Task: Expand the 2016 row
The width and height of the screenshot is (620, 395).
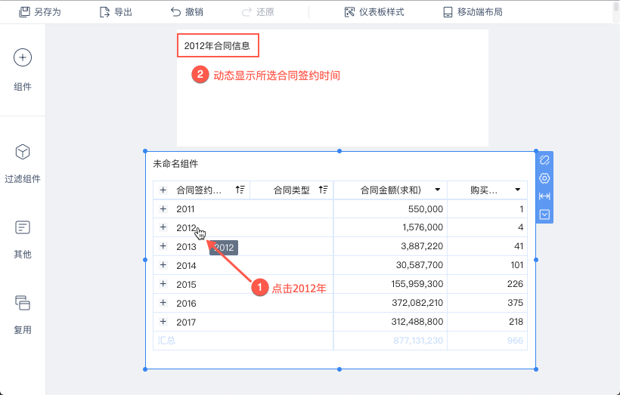Action: (x=163, y=303)
